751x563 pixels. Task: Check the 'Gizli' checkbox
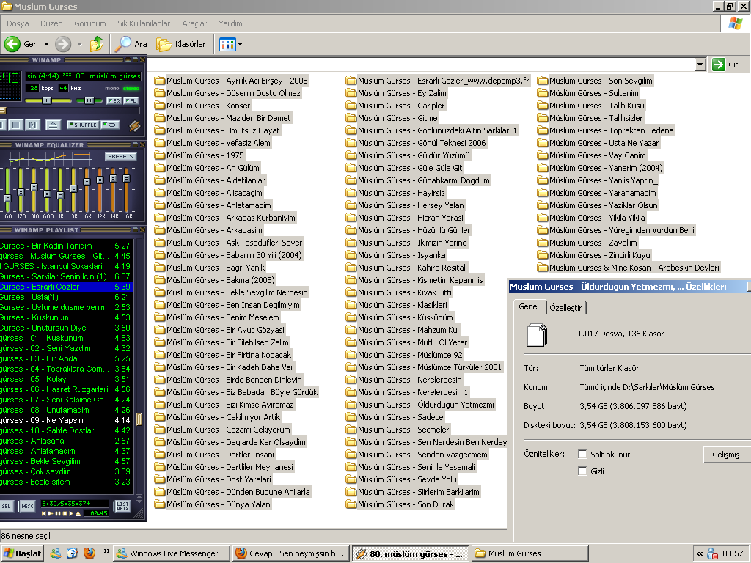tap(582, 471)
